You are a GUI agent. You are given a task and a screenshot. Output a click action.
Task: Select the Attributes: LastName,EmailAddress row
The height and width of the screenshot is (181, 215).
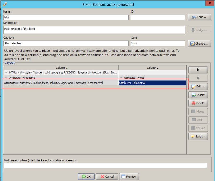(61, 83)
